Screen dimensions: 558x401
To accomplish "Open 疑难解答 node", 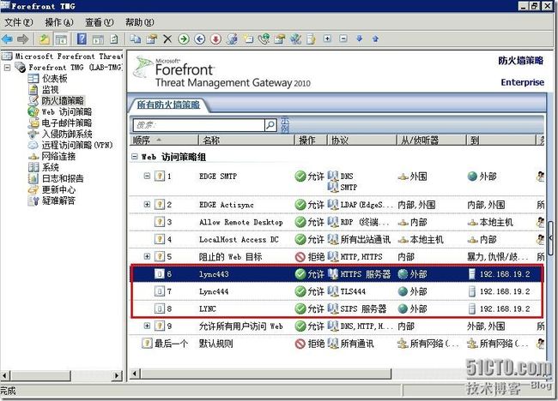I will [x=58, y=200].
